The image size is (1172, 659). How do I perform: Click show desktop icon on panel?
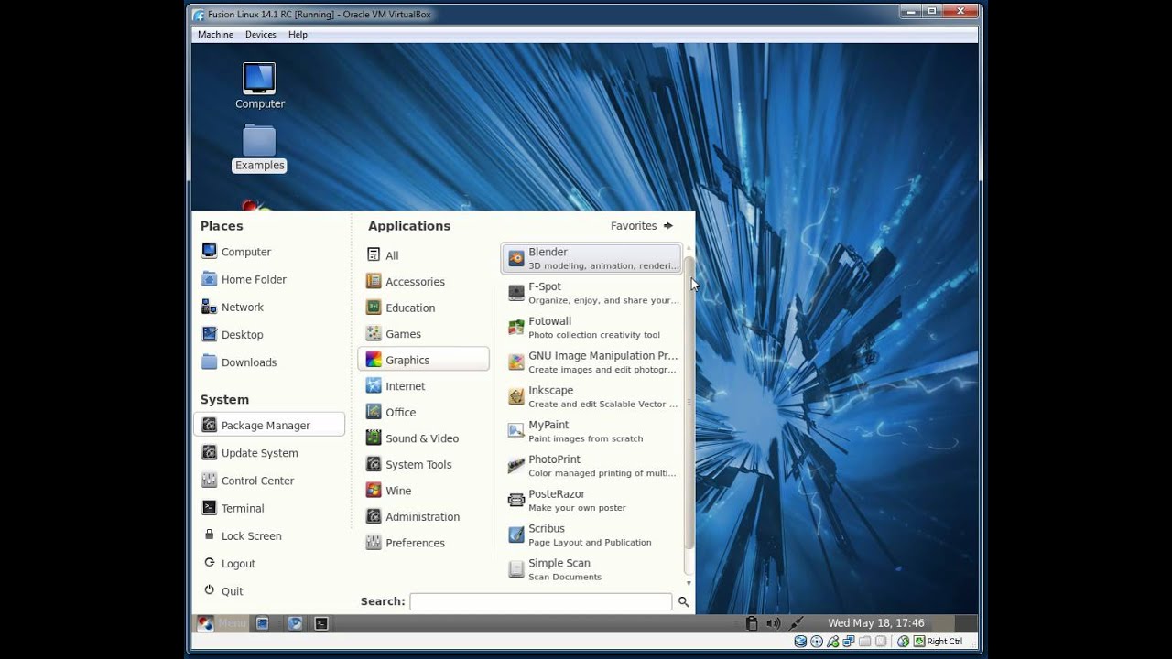263,623
